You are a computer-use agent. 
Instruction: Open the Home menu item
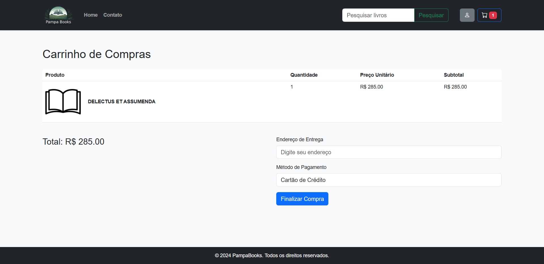[x=90, y=15]
